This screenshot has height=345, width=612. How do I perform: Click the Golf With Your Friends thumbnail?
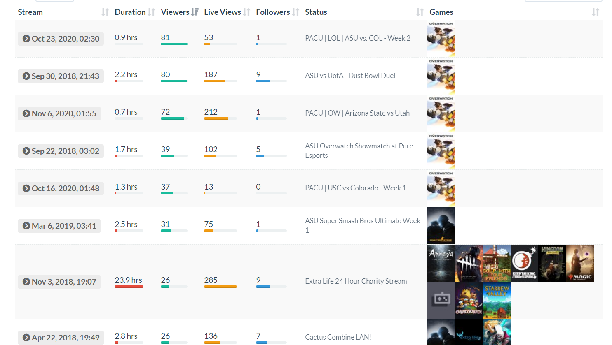click(497, 263)
